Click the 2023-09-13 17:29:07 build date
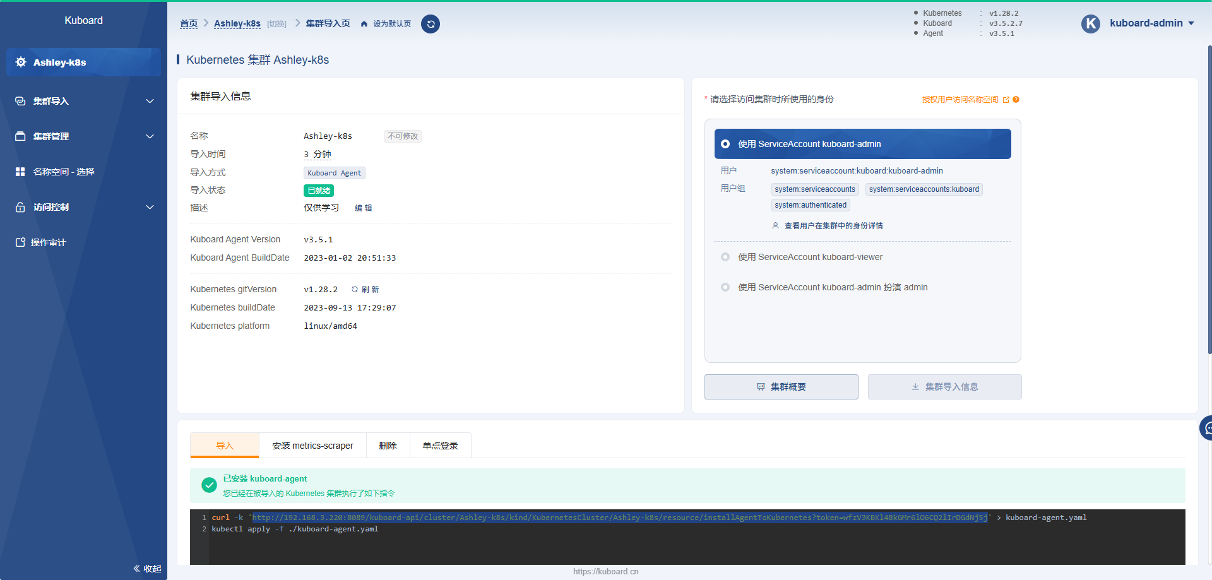 point(350,308)
